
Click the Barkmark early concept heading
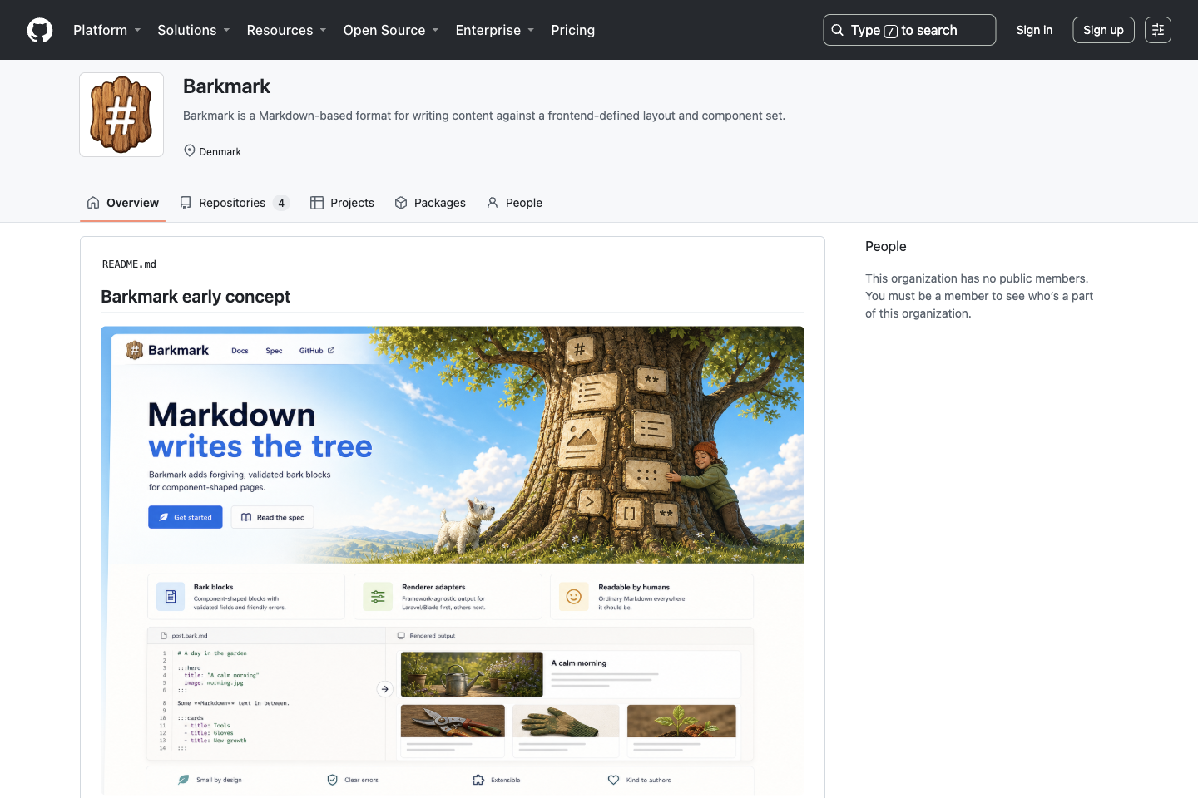196,297
